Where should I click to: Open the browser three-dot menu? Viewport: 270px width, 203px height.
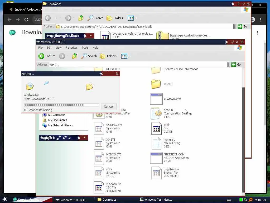[x=261, y=20]
